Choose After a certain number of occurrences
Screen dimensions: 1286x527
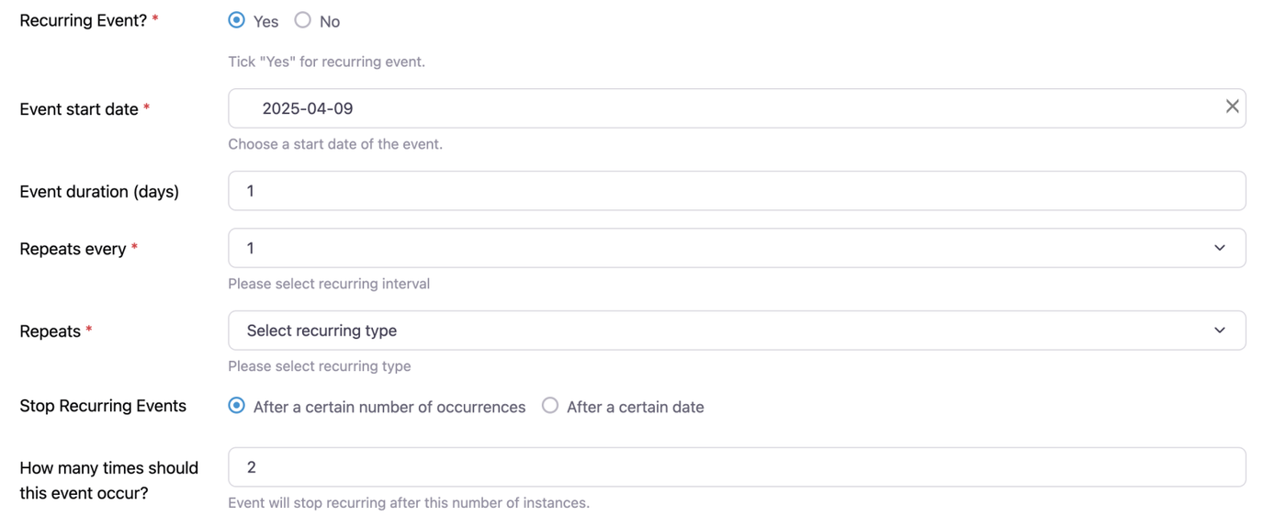237,406
